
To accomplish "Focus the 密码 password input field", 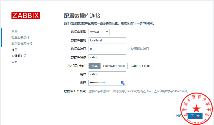I will click(105, 83).
